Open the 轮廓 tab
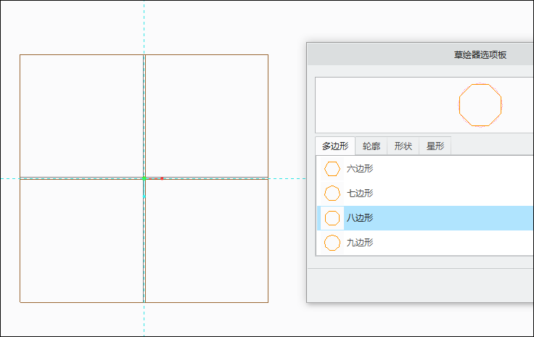The height and width of the screenshot is (337, 534). [371, 146]
